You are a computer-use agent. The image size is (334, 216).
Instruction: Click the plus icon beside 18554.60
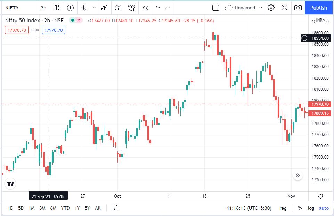304,38
